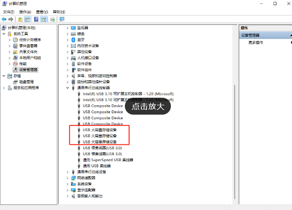Expand 服务和应用程序 in left tree

[x=4, y=87]
